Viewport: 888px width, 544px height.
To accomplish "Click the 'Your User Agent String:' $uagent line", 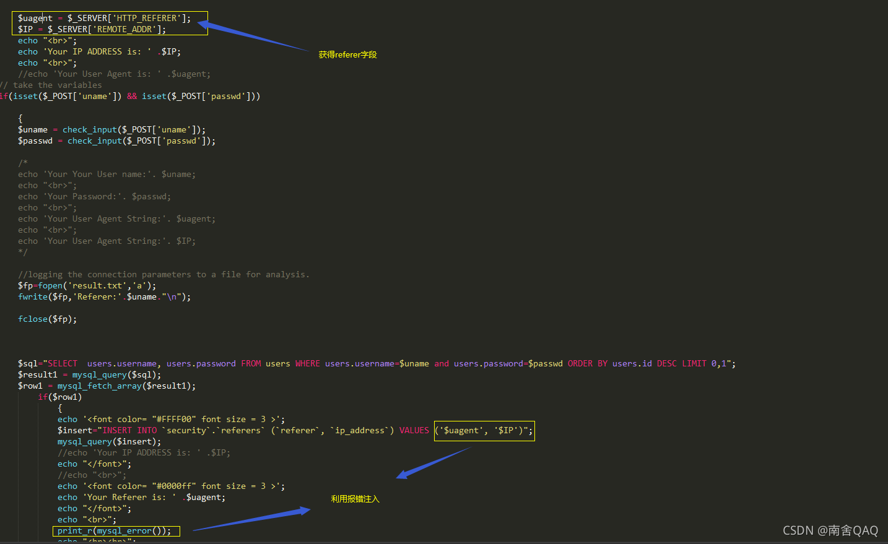I will pos(116,218).
